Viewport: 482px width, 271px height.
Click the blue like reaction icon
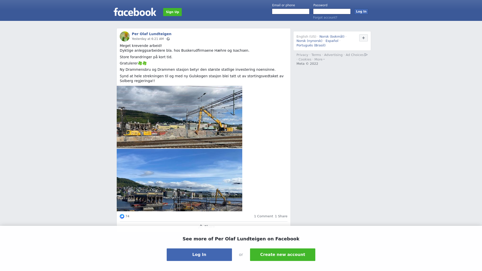(x=122, y=216)
